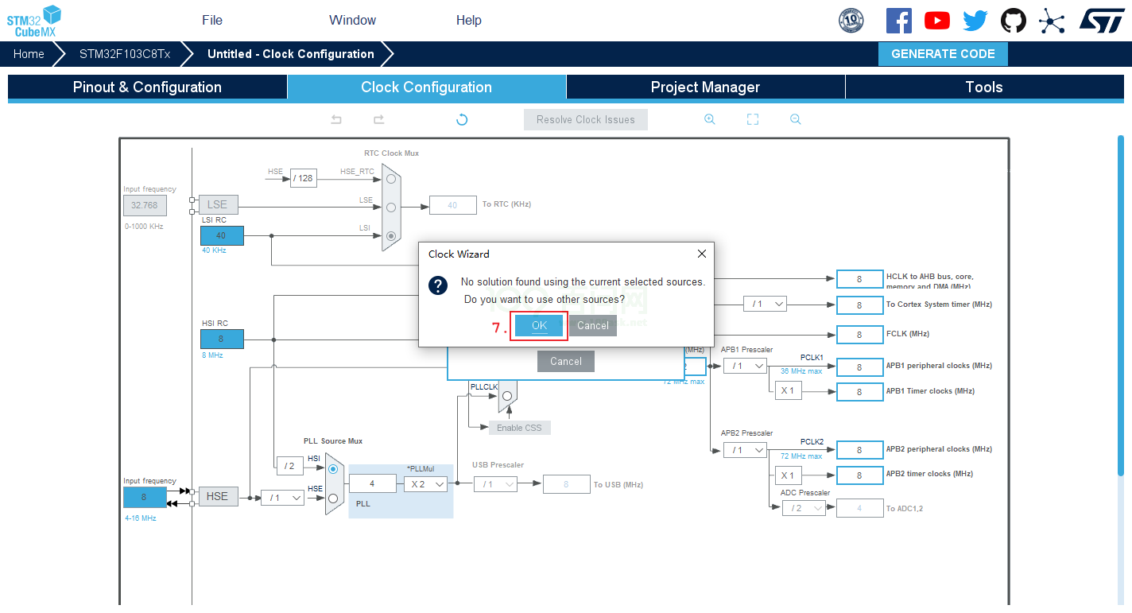Click the STM32CubeMX logo
Image resolution: width=1132 pixels, height=613 pixels.
point(34,21)
